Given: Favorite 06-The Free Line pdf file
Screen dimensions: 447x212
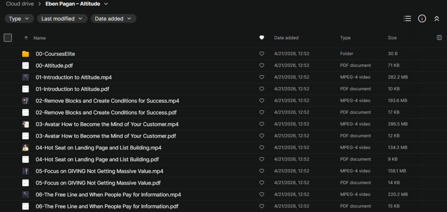Looking at the screenshot, I should click(x=262, y=206).
